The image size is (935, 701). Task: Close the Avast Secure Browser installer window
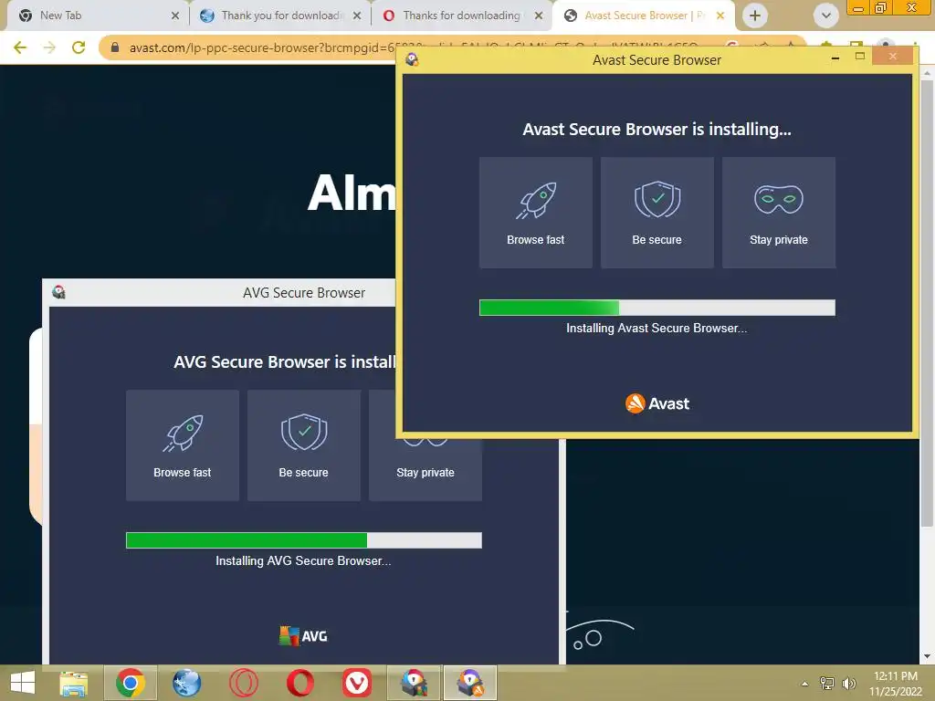click(x=893, y=56)
